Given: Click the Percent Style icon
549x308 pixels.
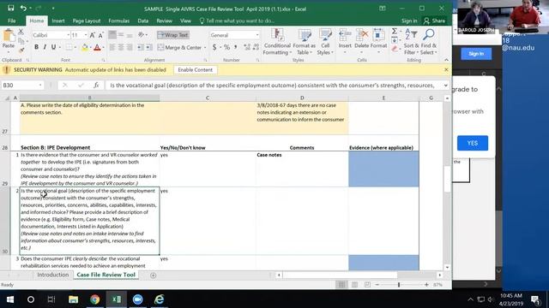Looking at the screenshot, I should click(x=226, y=47).
